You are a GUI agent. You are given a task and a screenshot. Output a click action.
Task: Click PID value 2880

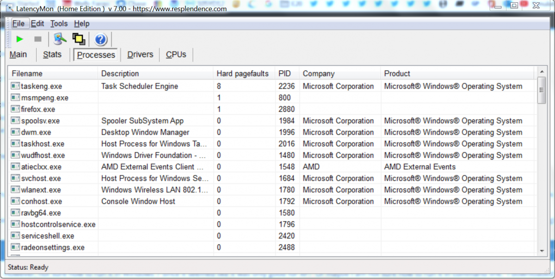(x=287, y=109)
